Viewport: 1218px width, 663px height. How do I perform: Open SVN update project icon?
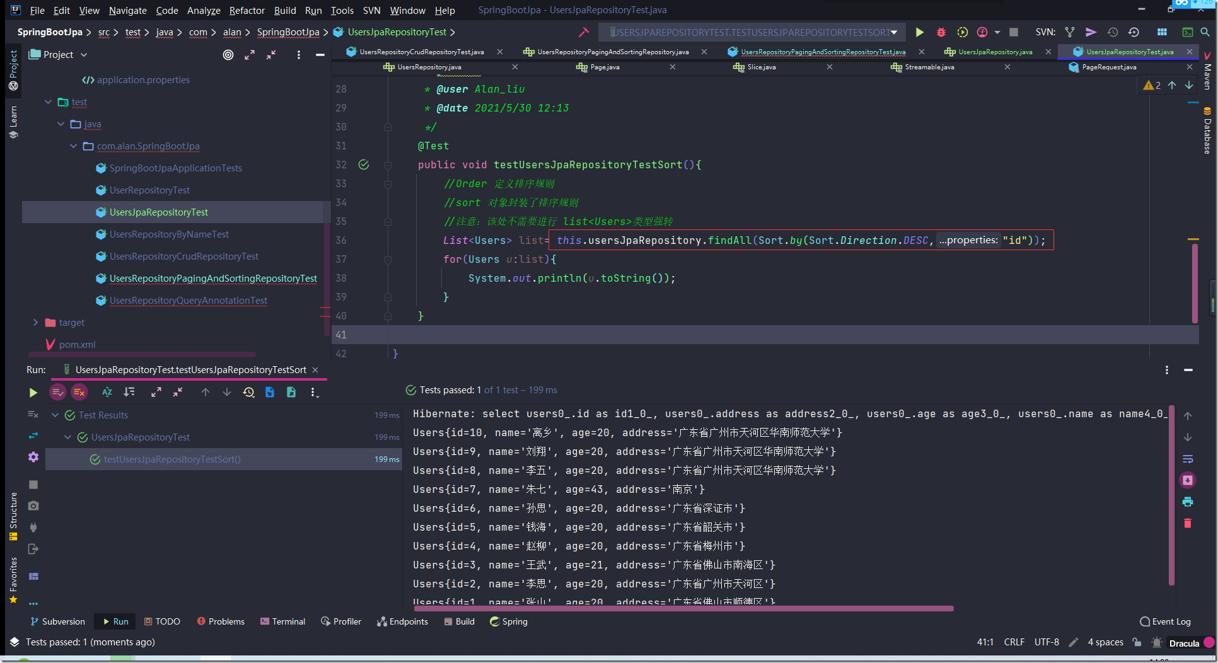coord(1070,32)
